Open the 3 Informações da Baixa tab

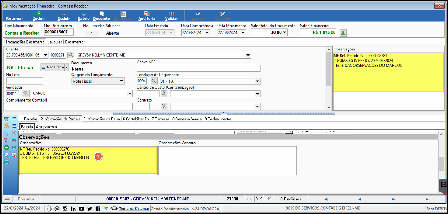click(101, 119)
